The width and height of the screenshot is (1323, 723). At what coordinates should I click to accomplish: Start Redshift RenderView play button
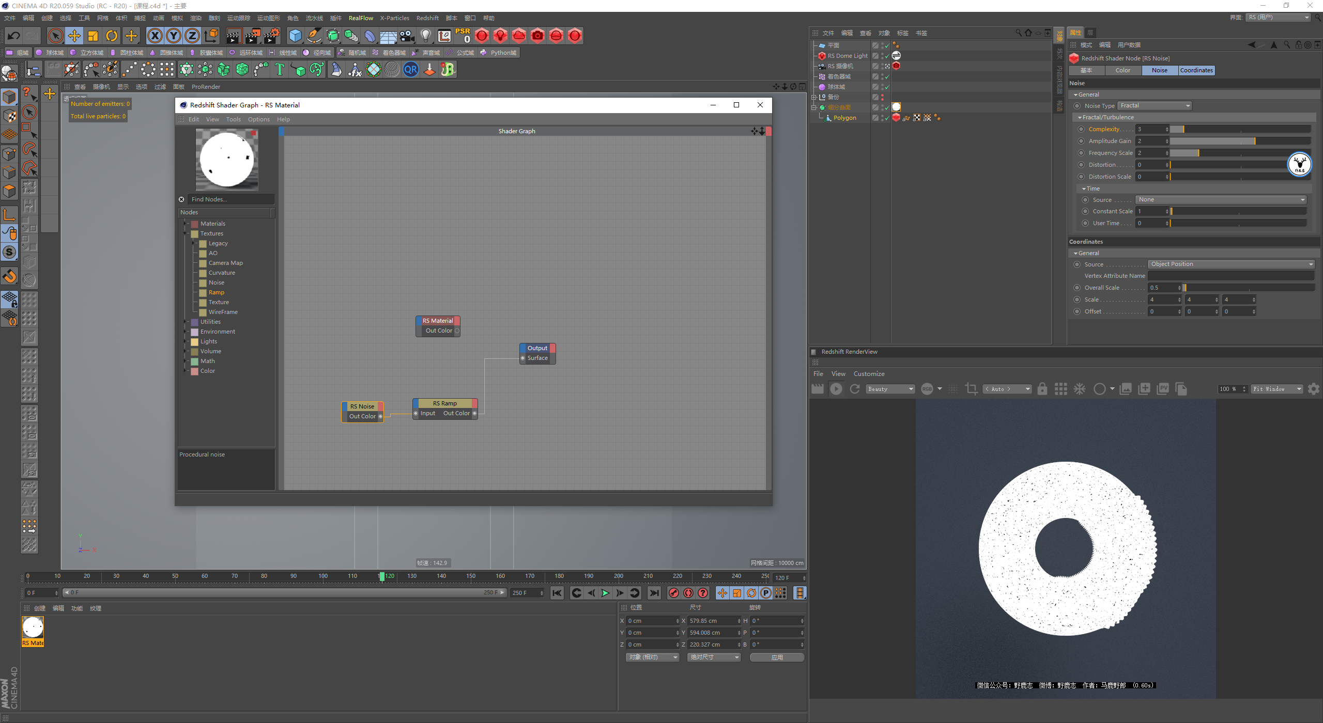coord(836,389)
